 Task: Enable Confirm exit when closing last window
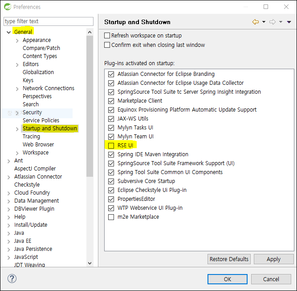(x=107, y=45)
